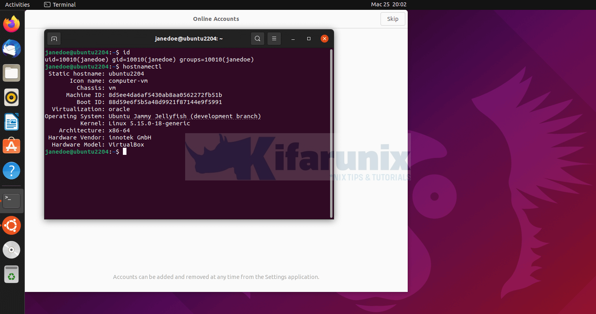The image size is (596, 314).
Task: Launch Thunderbird mail from the dock
Action: click(x=11, y=48)
